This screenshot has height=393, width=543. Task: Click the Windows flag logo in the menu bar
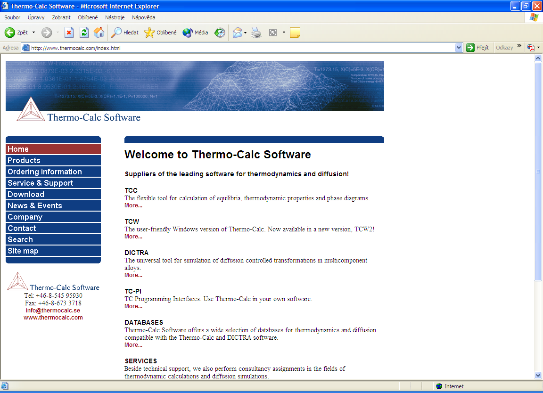click(x=534, y=17)
